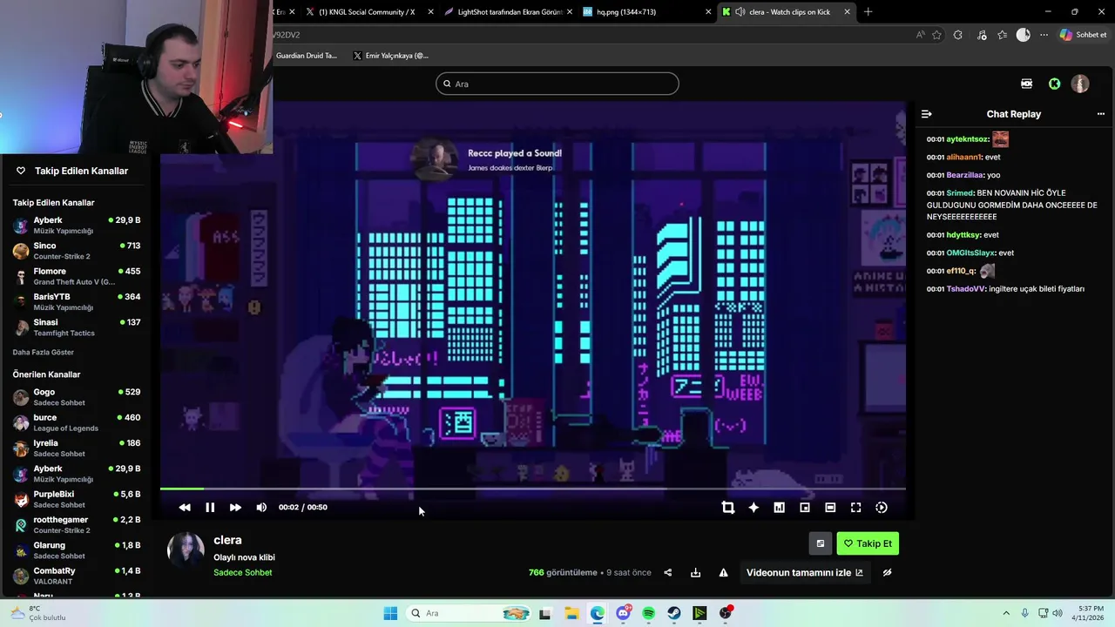1115x627 pixels.
Task: Click 'Videonun tamamını izle' button
Action: click(805, 573)
